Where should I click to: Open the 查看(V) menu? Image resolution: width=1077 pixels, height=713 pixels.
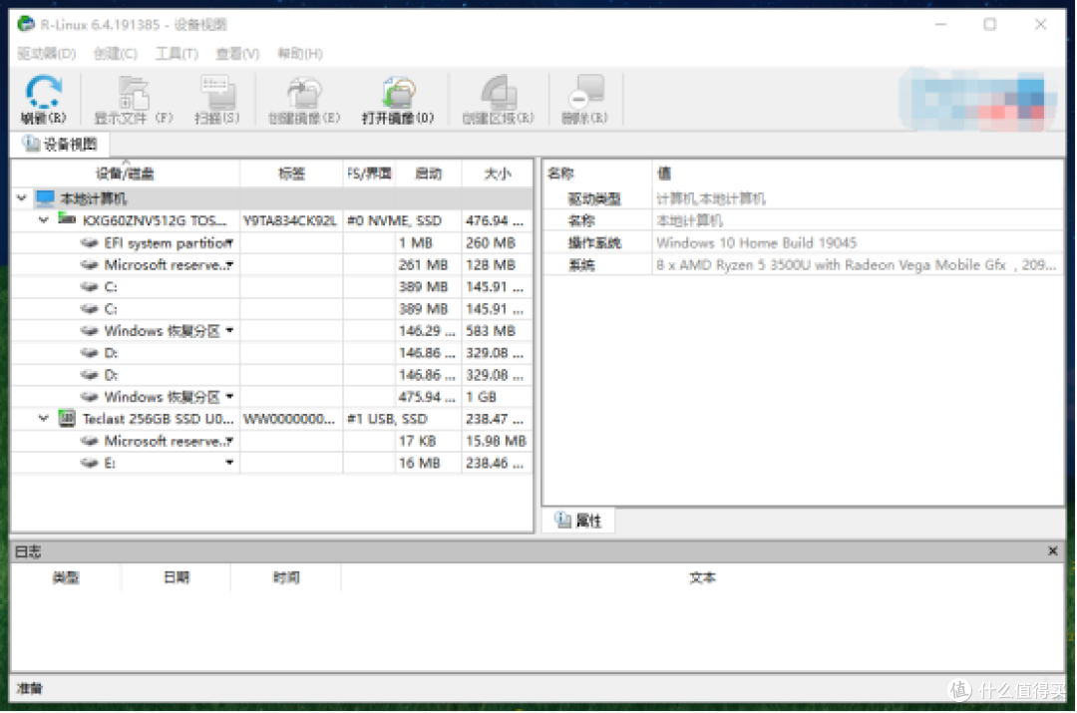pos(237,54)
